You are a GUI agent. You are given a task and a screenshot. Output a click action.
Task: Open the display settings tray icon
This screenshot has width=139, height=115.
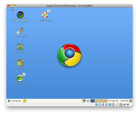click(84, 101)
